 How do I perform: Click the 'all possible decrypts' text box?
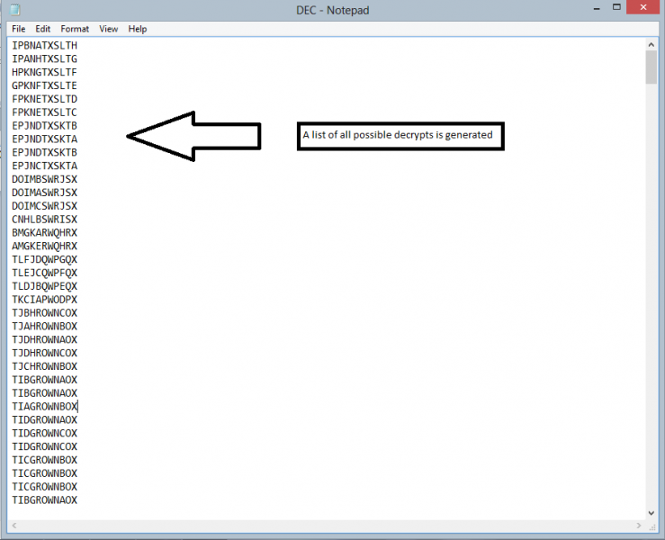tap(400, 136)
